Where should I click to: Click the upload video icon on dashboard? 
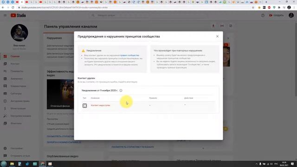tap(213, 26)
